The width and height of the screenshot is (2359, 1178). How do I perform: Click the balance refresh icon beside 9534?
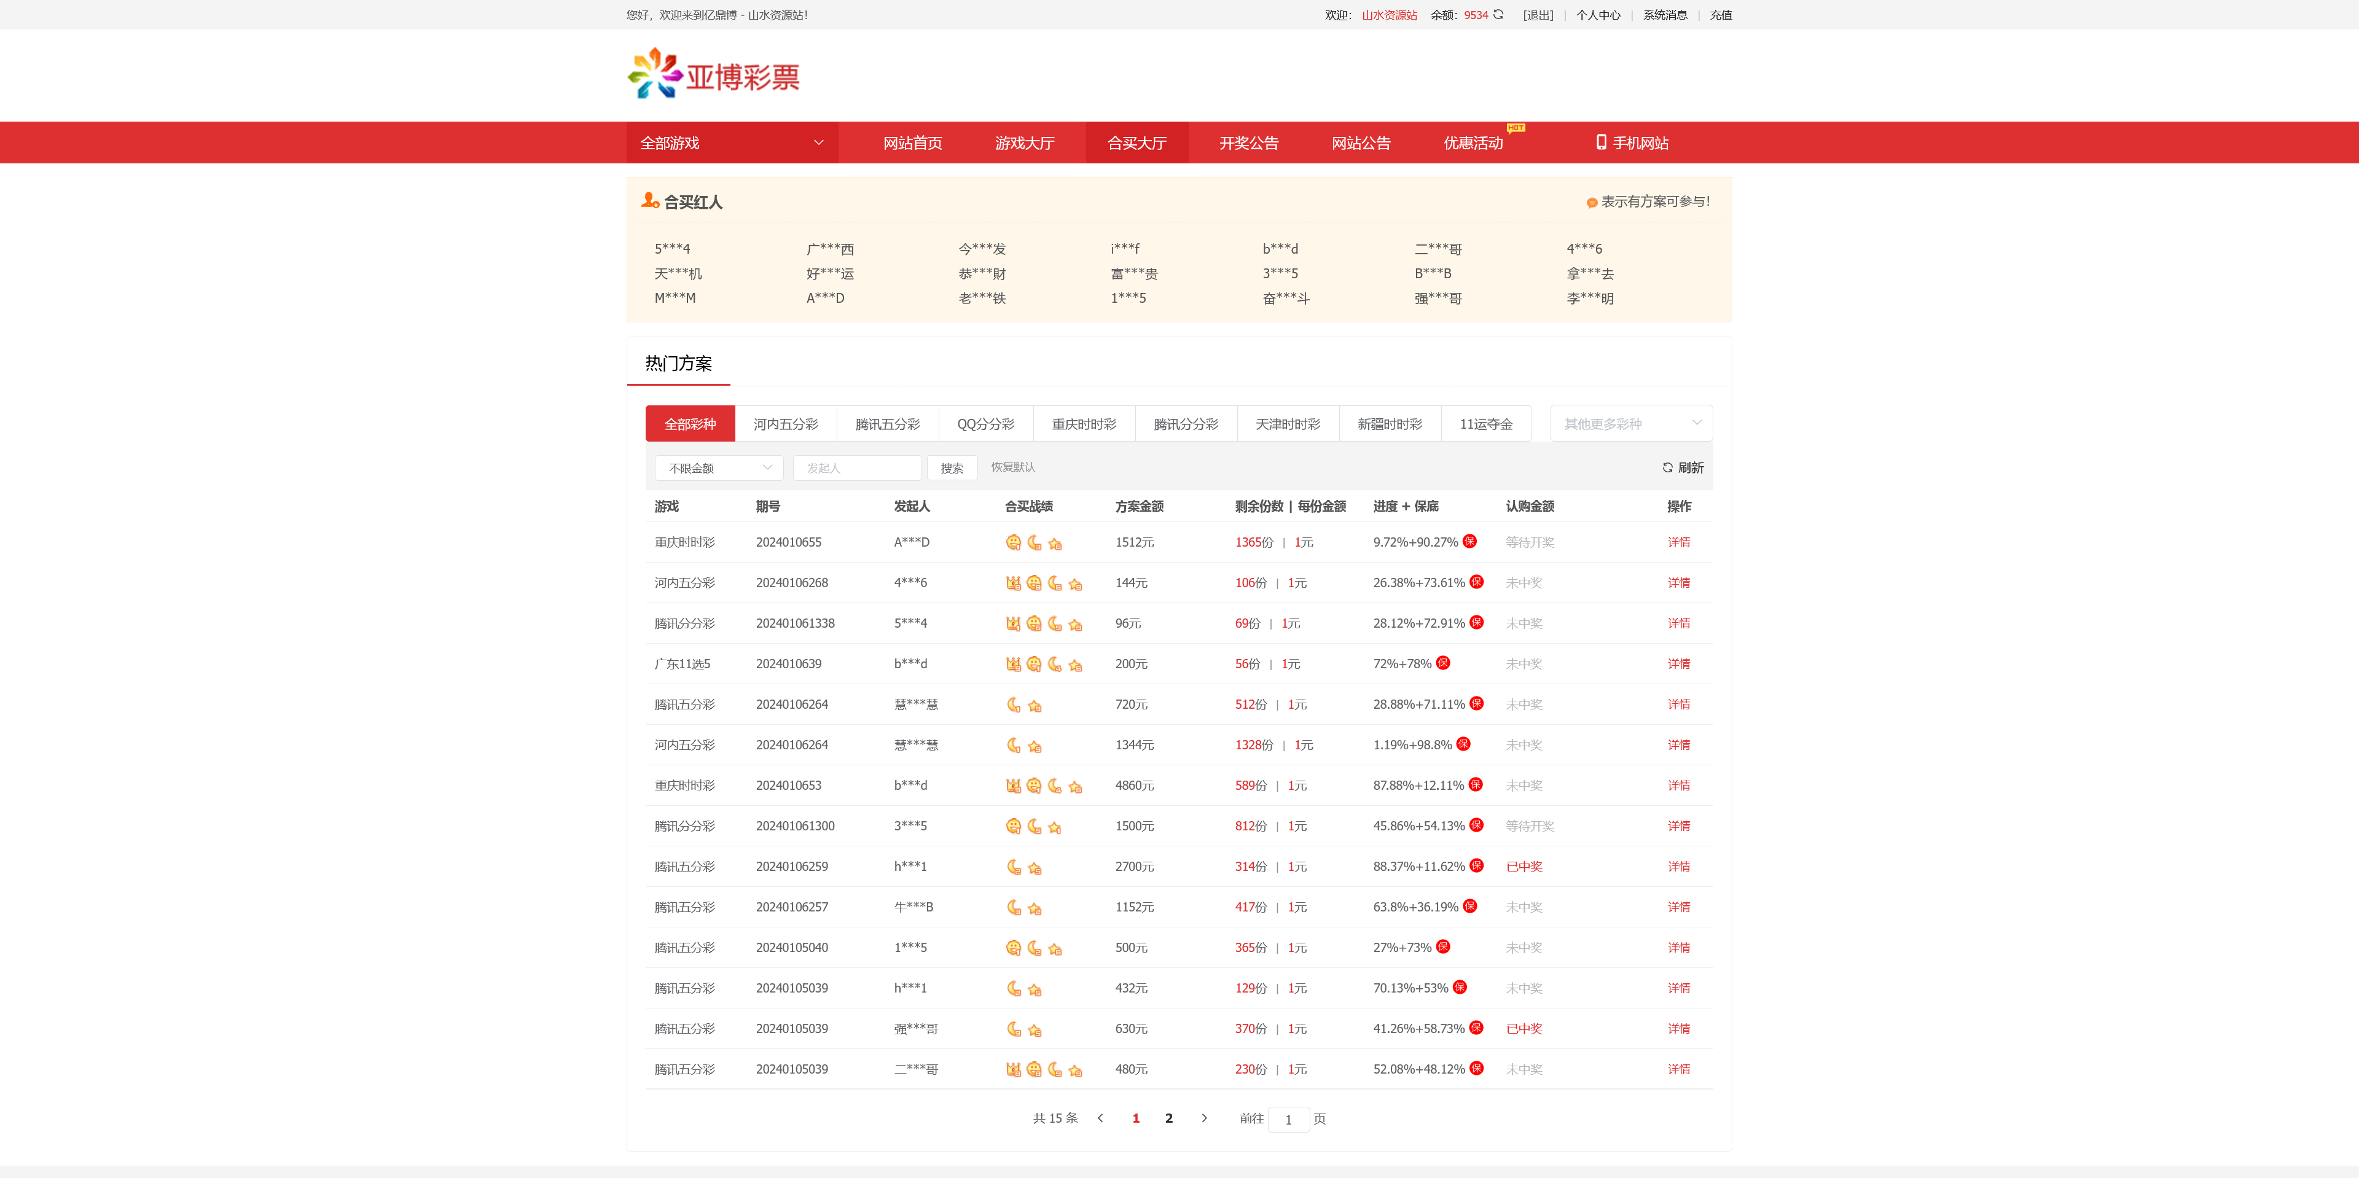click(x=1498, y=15)
